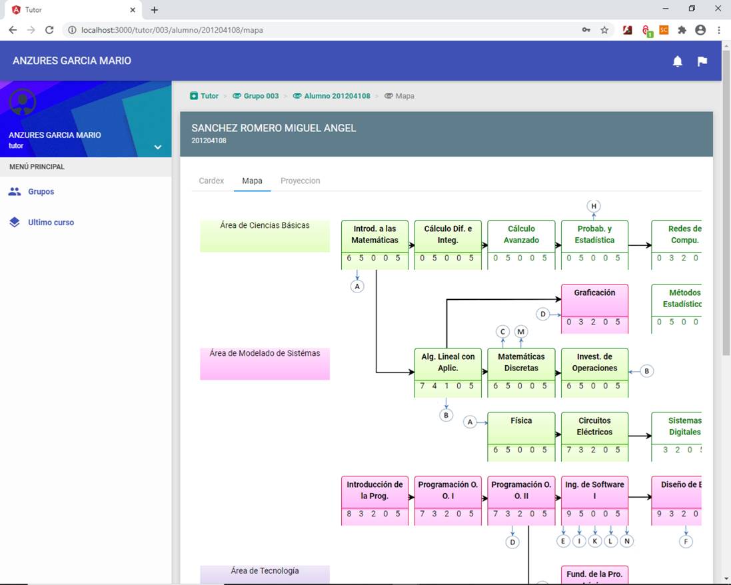Select the Graficación course box
Image resolution: width=731 pixels, height=585 pixels.
[x=594, y=300]
